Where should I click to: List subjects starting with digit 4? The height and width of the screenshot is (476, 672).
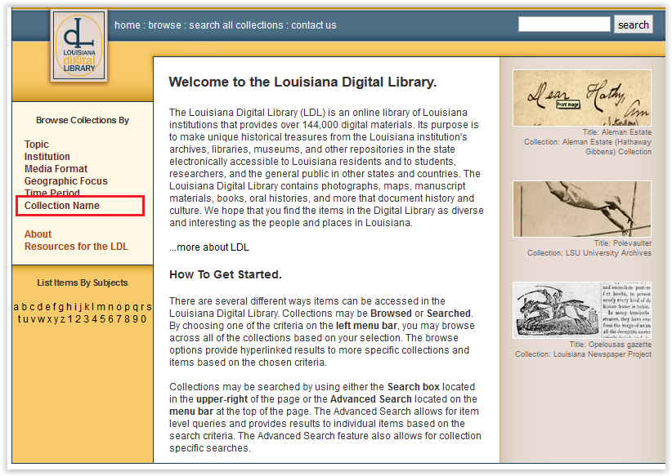[x=95, y=319]
